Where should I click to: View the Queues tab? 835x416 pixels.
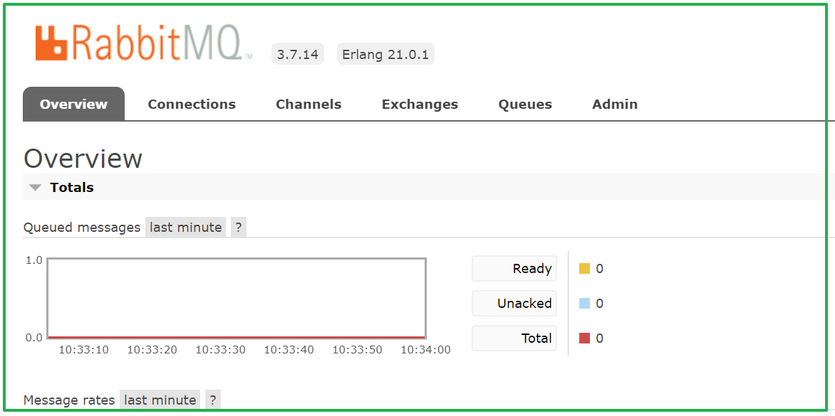pyautogui.click(x=525, y=104)
